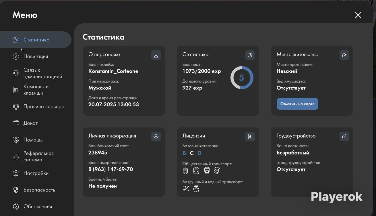Screen dimensions: 376x216
Task: Click the compass icon for Навигация
Action: point(16,56)
